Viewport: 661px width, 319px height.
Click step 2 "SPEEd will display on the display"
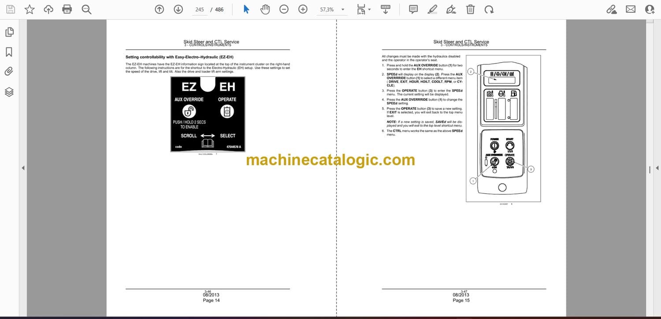click(x=422, y=80)
